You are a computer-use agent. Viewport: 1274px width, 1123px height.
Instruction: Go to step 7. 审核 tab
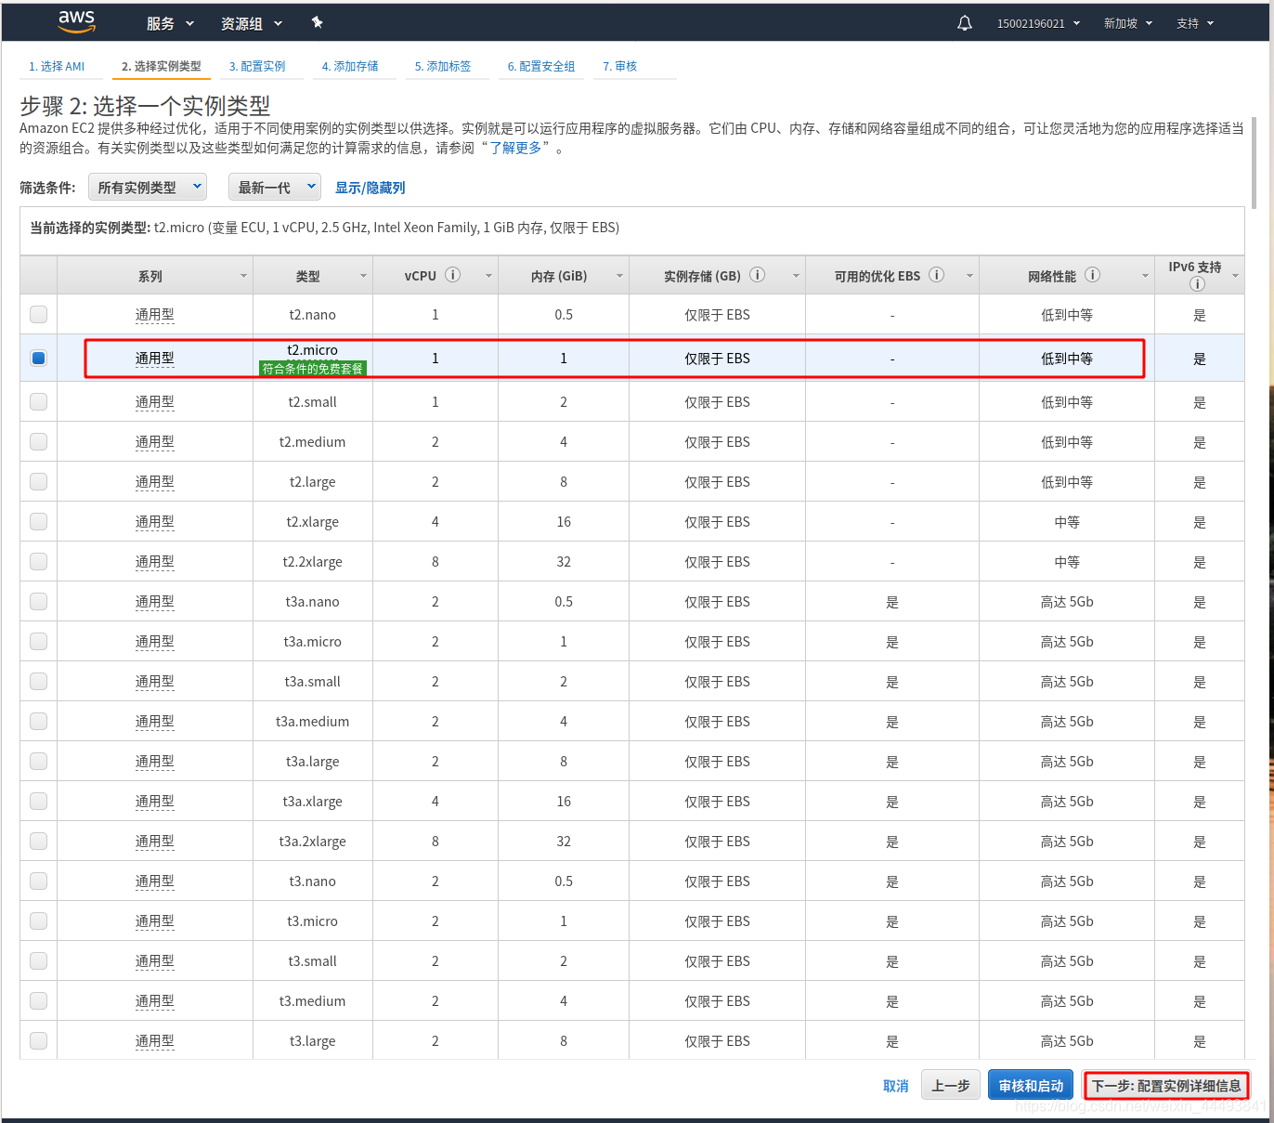620,66
